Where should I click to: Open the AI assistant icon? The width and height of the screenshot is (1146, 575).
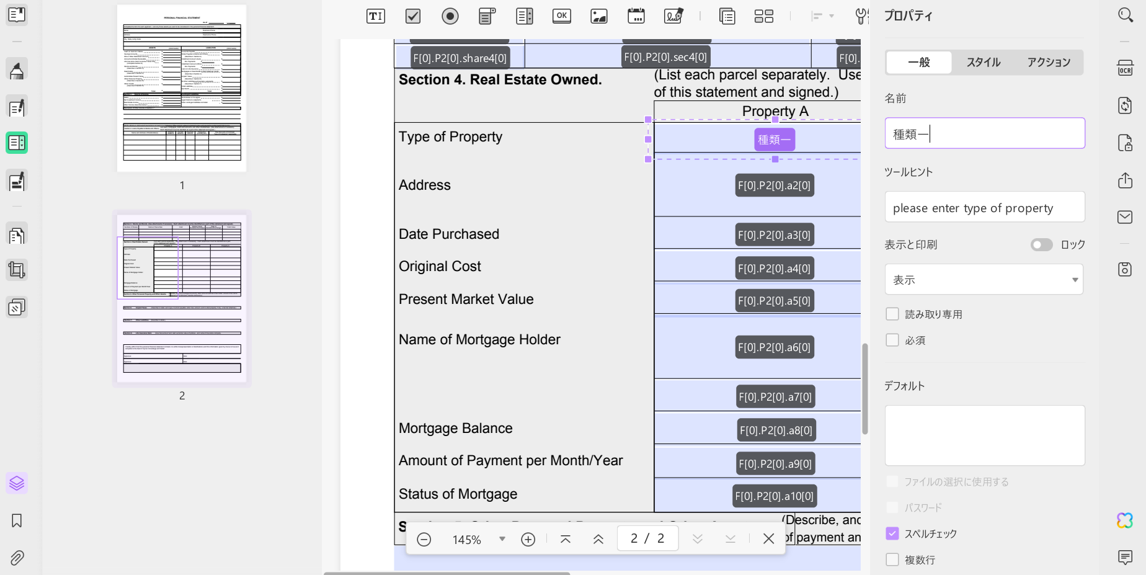pos(1126,520)
